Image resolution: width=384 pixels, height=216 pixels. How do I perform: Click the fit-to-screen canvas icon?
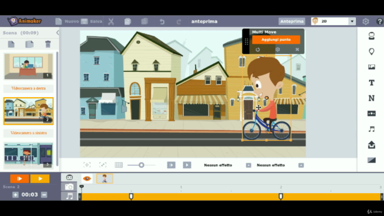[x=87, y=165]
